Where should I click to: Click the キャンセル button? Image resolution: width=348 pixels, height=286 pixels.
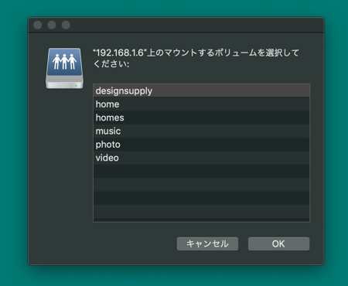[207, 243]
